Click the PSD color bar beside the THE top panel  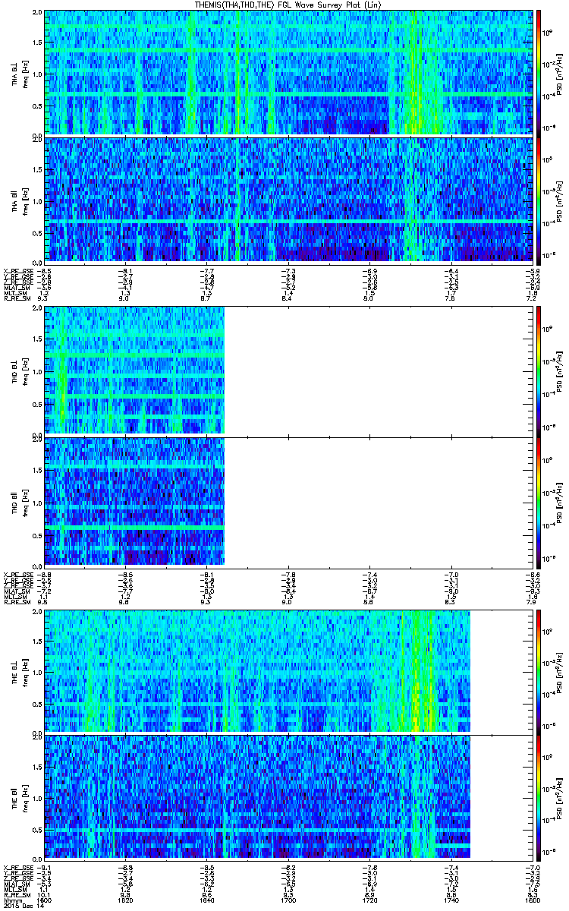coord(539,670)
